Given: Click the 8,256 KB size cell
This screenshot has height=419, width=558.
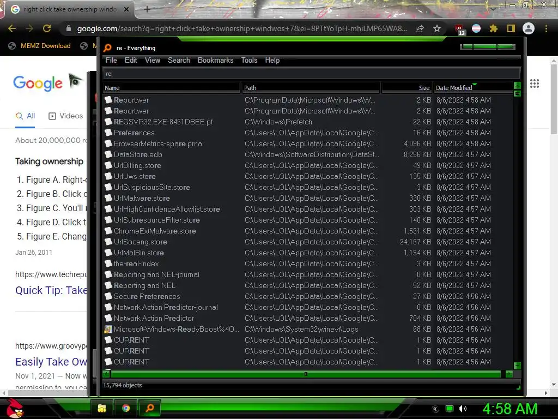Looking at the screenshot, I should 417,154.
